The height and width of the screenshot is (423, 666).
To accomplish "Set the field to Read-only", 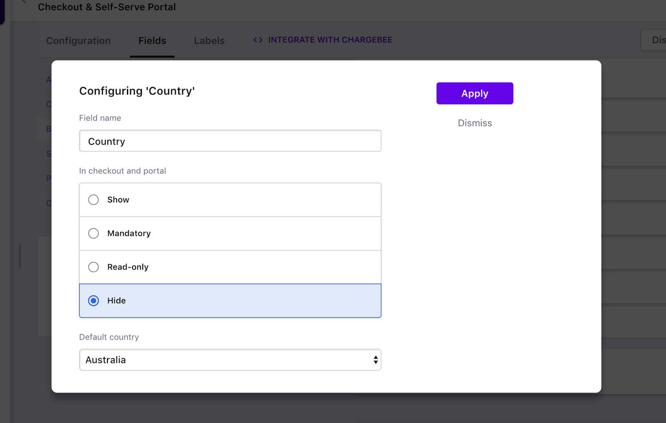I will (94, 267).
